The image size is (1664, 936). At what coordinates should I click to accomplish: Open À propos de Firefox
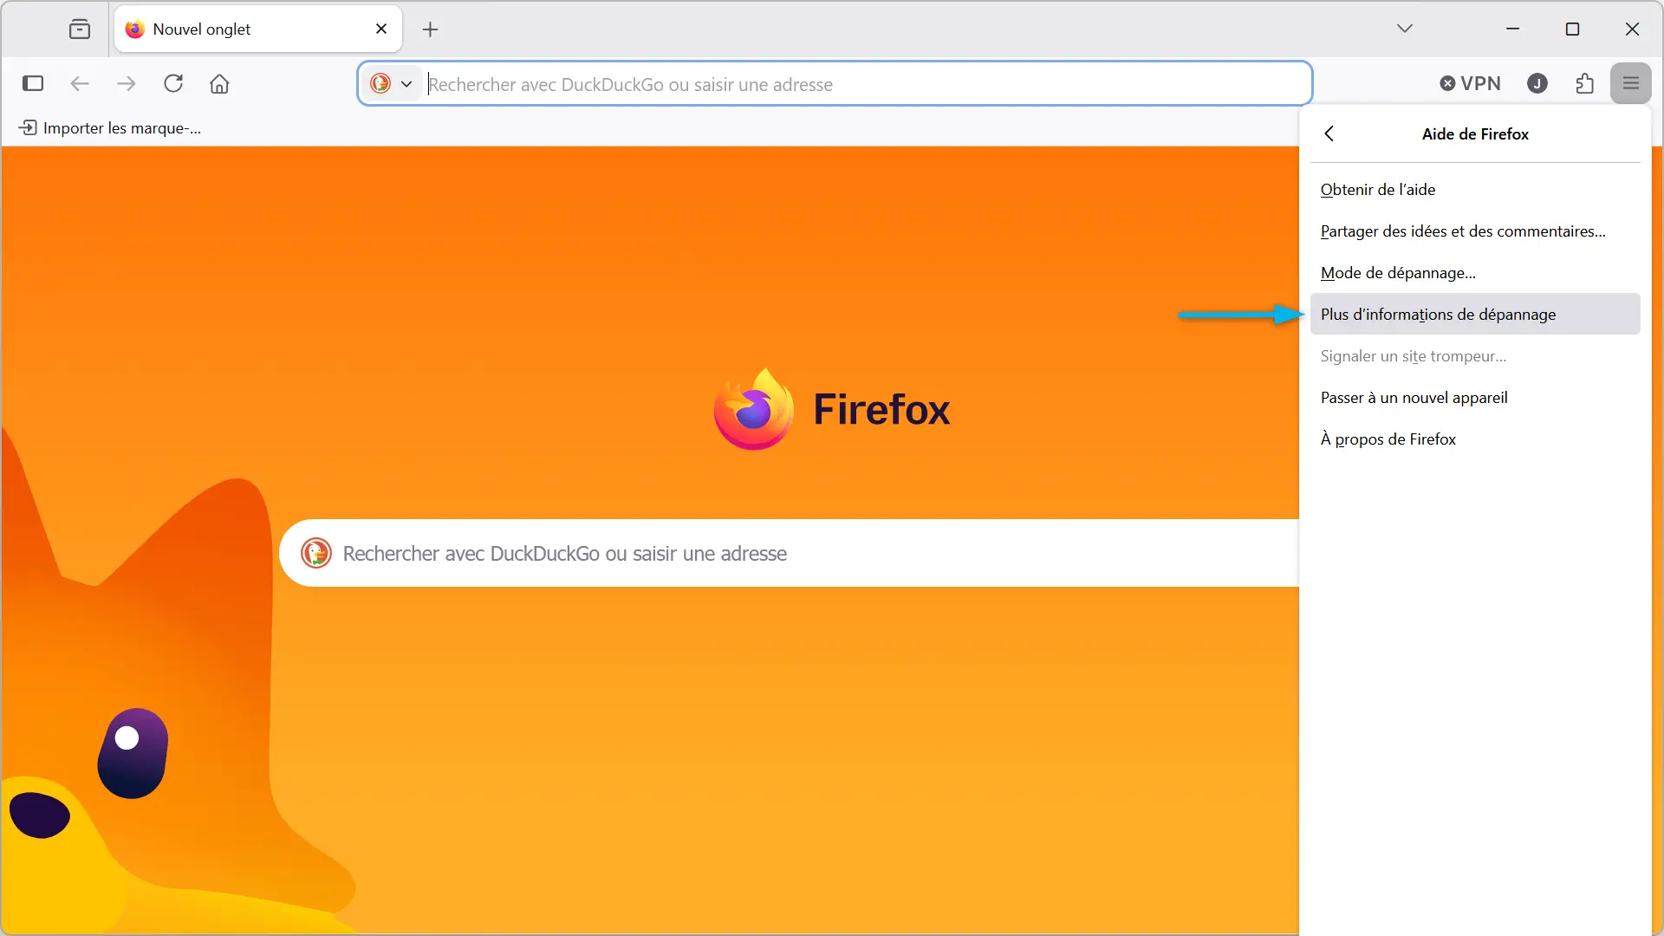click(1475, 439)
